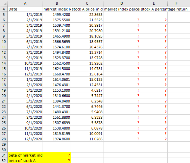This screenshot has width=190, height=163.
Task: Click stock price cell 22.8653
Action: click(x=87, y=15)
